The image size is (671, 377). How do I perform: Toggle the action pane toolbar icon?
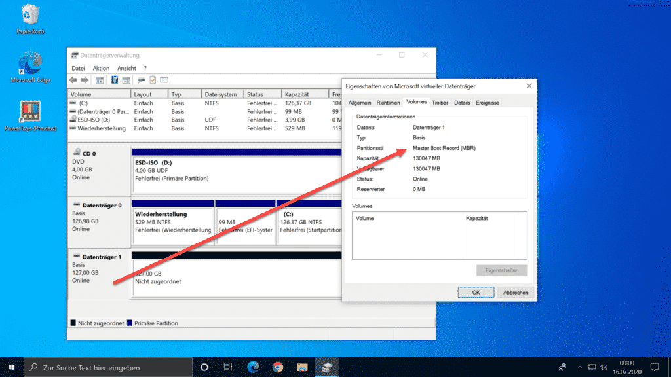126,80
